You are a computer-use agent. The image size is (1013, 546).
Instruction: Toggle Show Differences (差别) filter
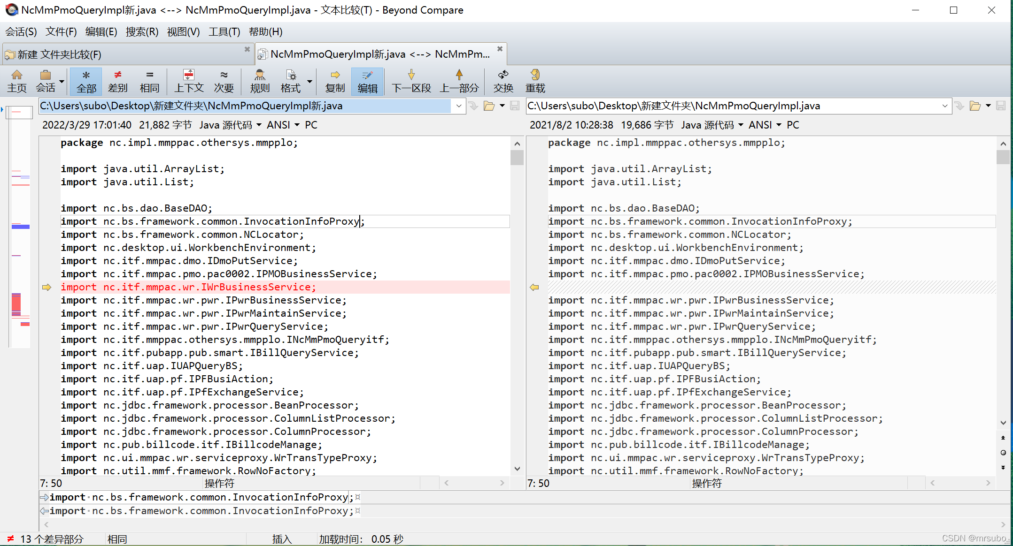click(x=117, y=81)
